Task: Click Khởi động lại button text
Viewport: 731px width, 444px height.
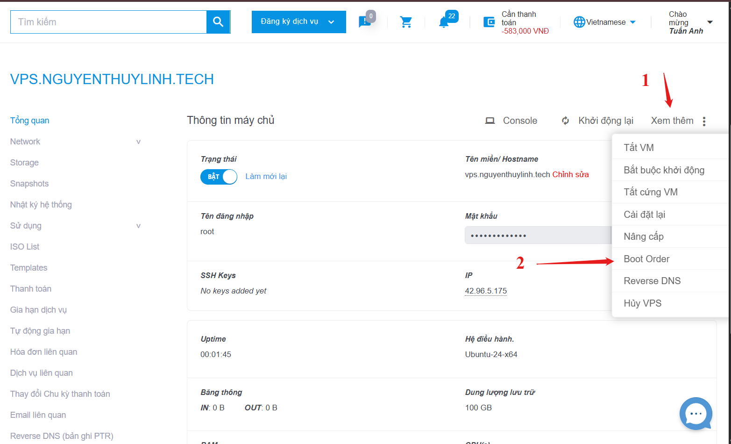Action: coord(606,121)
